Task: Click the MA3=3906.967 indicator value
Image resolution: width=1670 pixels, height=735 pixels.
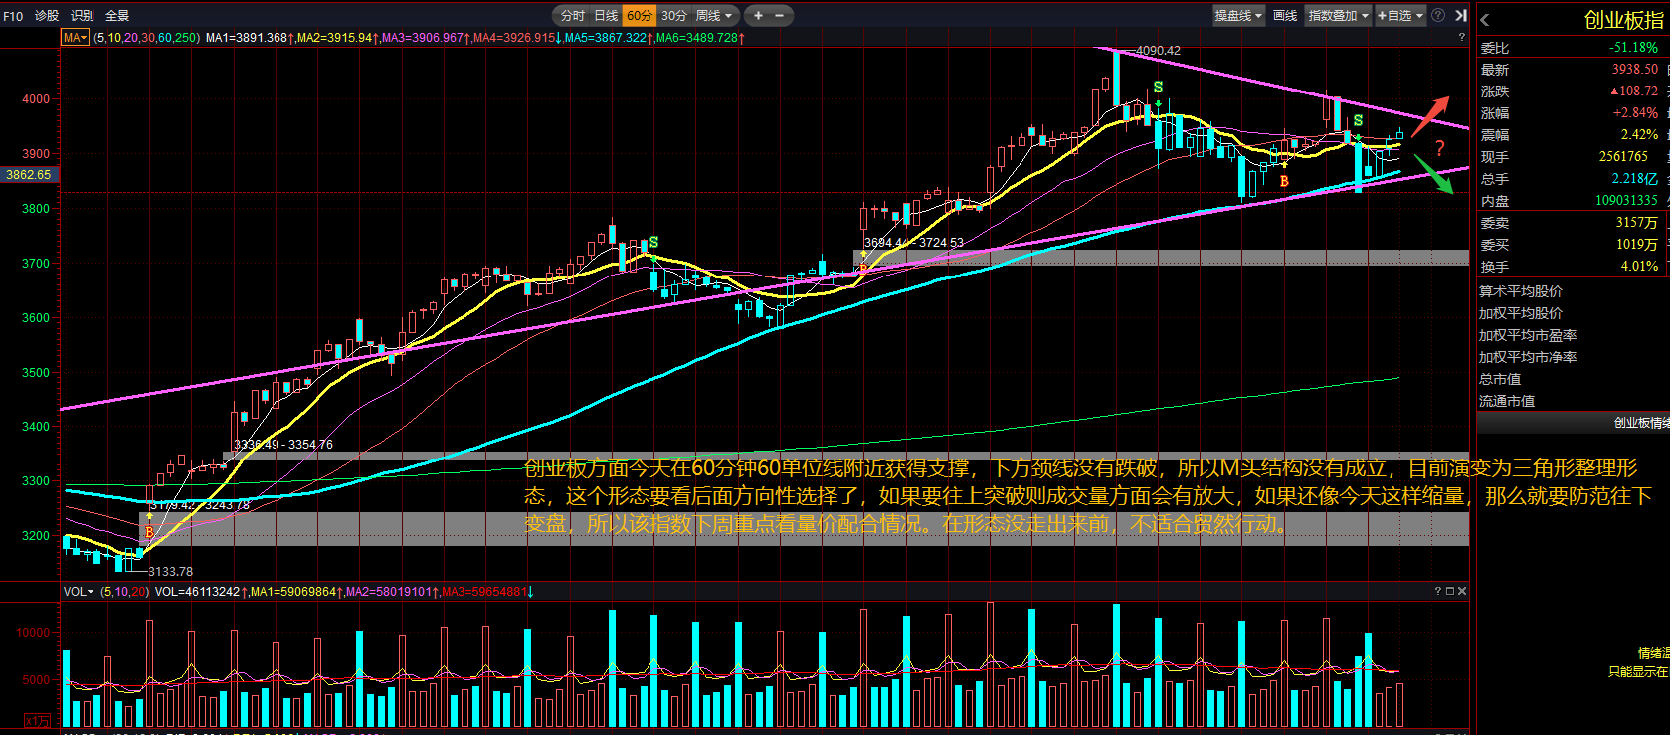Action: coord(426,38)
